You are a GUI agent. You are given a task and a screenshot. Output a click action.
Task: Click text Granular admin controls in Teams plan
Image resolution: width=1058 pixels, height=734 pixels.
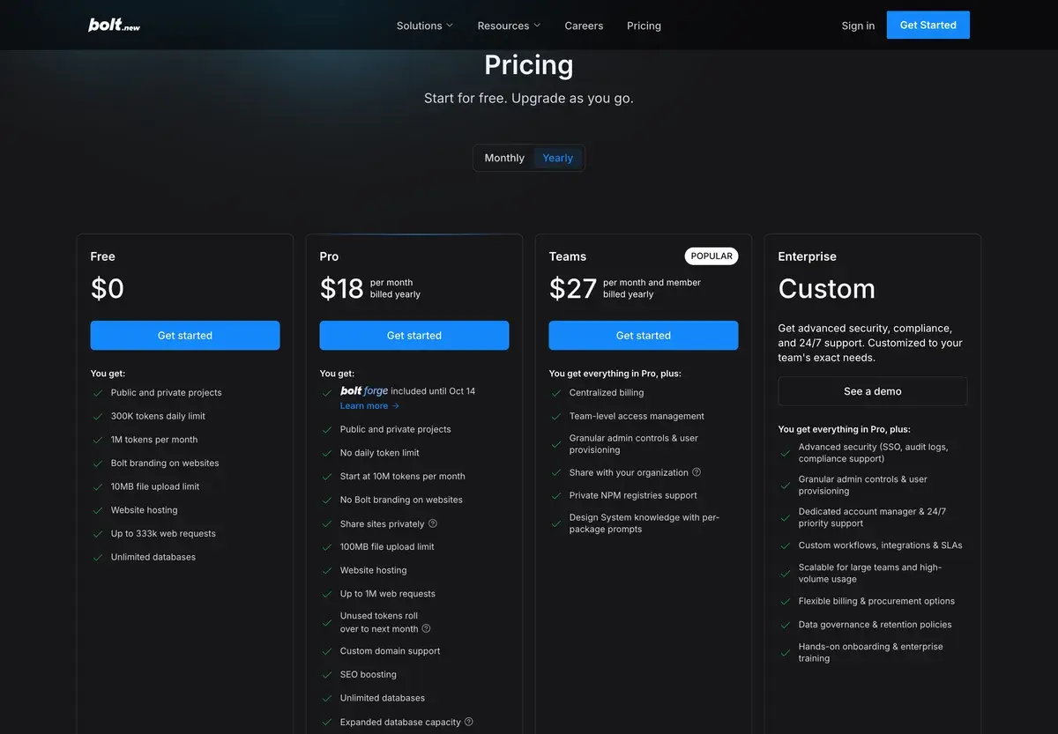pyautogui.click(x=634, y=444)
